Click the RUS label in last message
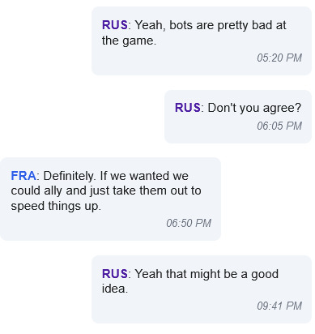 115,274
